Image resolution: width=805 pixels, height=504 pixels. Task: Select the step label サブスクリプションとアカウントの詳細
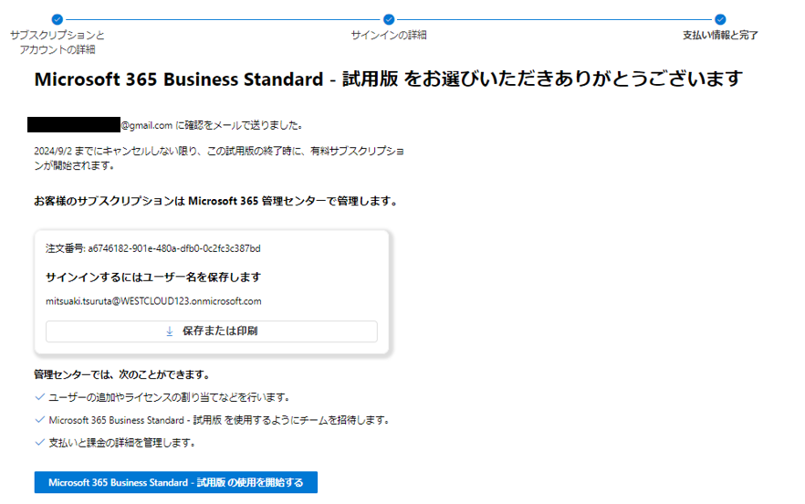coord(57,42)
